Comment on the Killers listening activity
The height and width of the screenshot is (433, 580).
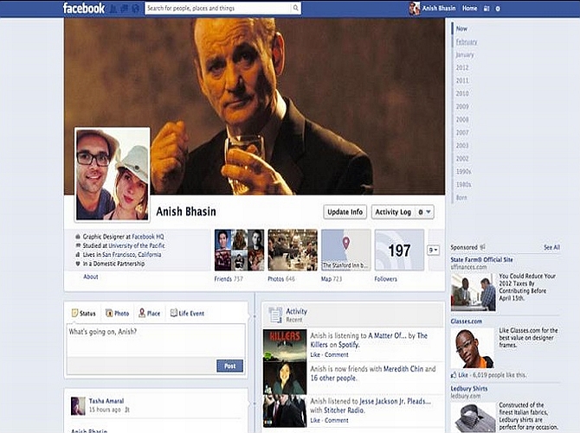coord(337,354)
